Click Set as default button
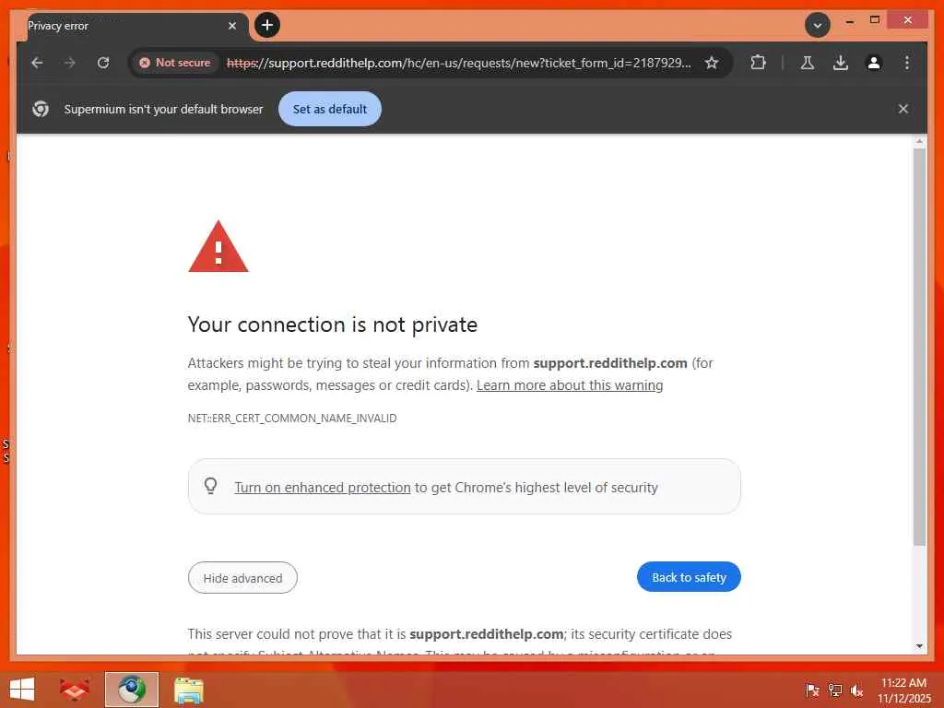This screenshot has height=708, width=944. tap(330, 109)
